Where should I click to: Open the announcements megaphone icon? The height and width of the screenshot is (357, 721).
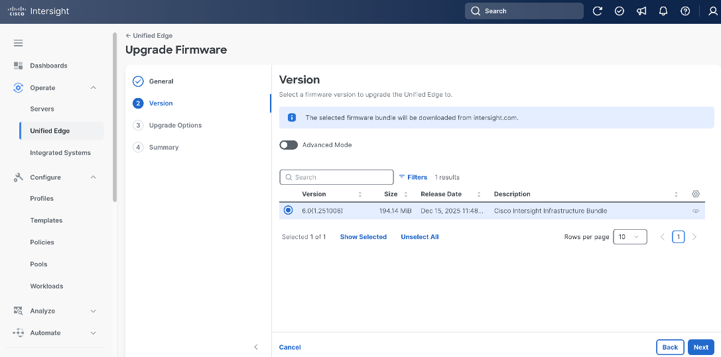[641, 11]
